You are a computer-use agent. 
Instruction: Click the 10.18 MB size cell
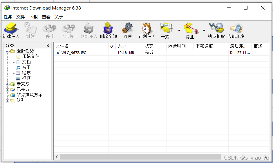126,53
